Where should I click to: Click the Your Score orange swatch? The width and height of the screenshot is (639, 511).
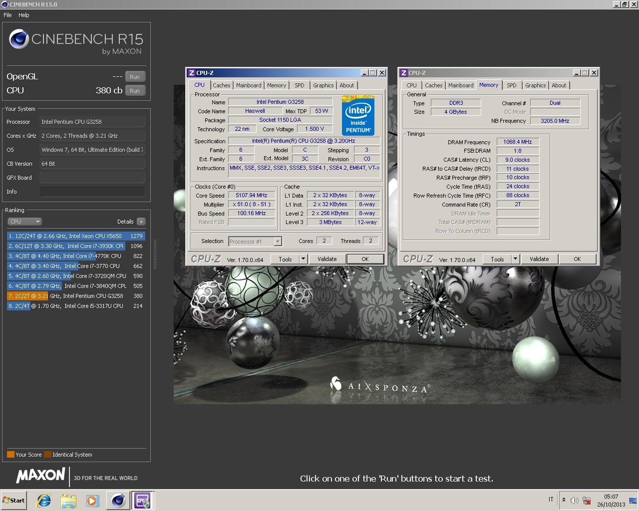10,455
